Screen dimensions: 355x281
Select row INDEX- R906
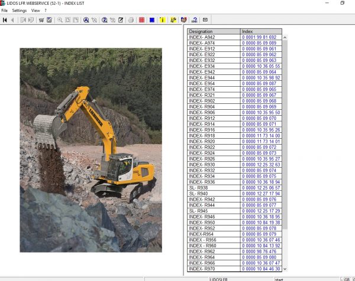tap(234, 113)
